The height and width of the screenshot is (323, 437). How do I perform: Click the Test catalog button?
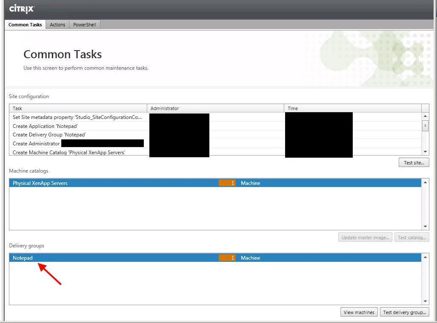coord(411,238)
